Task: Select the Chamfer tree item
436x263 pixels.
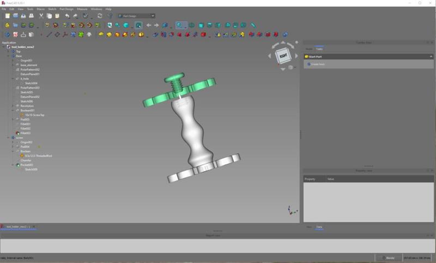Action: [x=26, y=160]
